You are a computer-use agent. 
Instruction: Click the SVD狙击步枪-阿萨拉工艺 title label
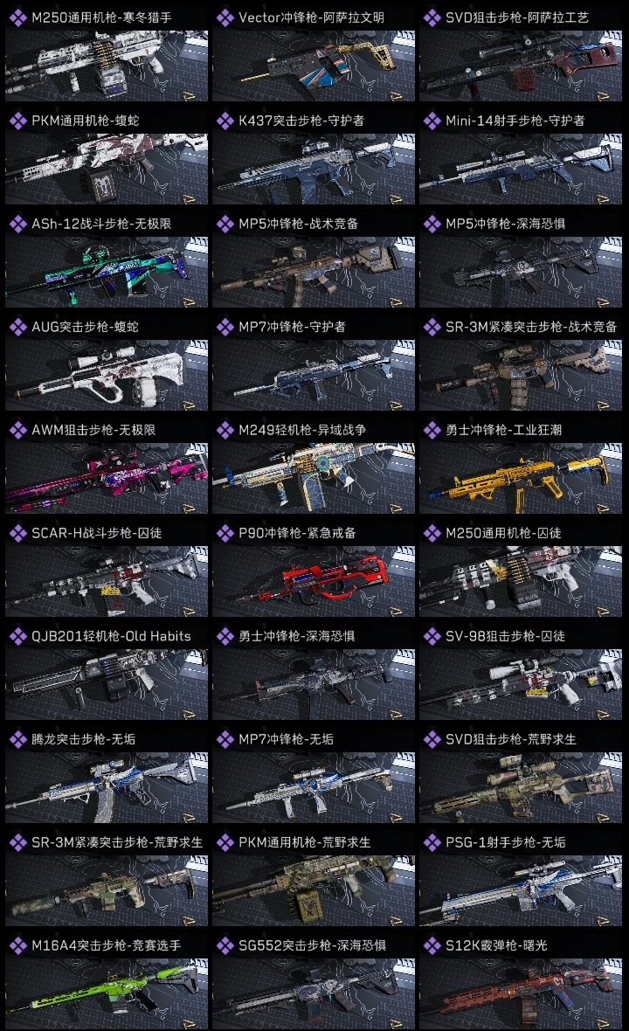517,17
